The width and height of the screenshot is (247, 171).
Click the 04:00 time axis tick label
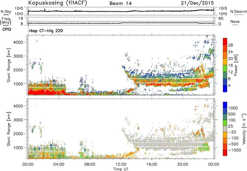click(59, 164)
